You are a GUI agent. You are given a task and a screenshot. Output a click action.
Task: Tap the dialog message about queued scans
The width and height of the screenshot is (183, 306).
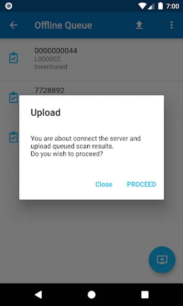pyautogui.click(x=85, y=146)
